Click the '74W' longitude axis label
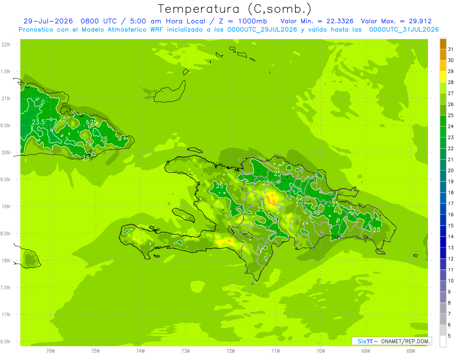The height and width of the screenshot is (356, 461). 141,351
